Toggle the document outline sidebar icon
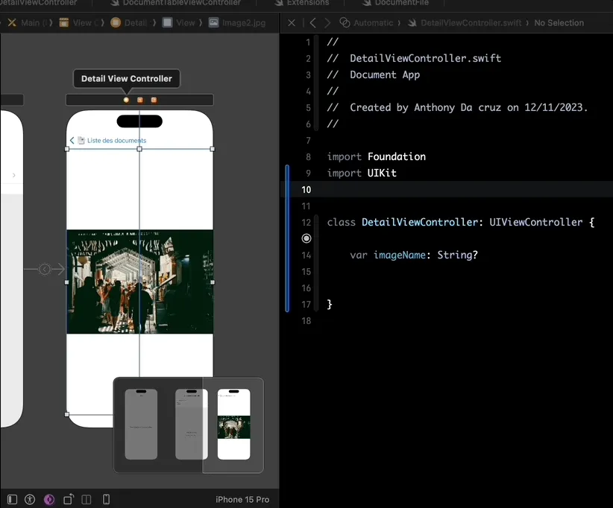This screenshot has height=508, width=613. pos(12,499)
